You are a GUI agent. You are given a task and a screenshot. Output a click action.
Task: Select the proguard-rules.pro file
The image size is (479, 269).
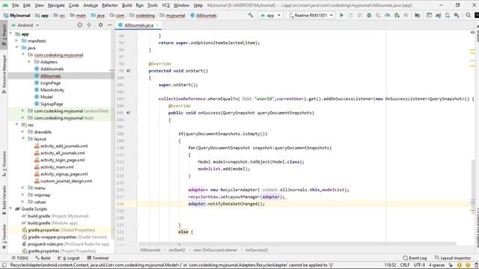(x=46, y=244)
